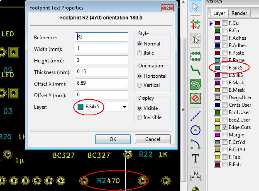Confirm with the OK button
Viewport: 259px width, 191px height.
(113, 139)
